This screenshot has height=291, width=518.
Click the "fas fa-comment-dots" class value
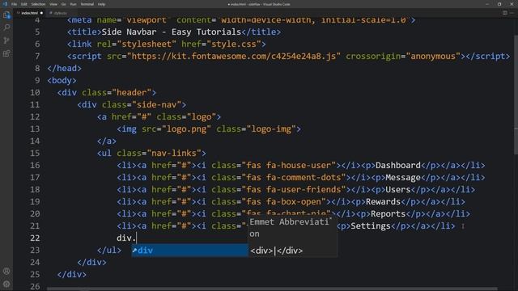point(294,178)
